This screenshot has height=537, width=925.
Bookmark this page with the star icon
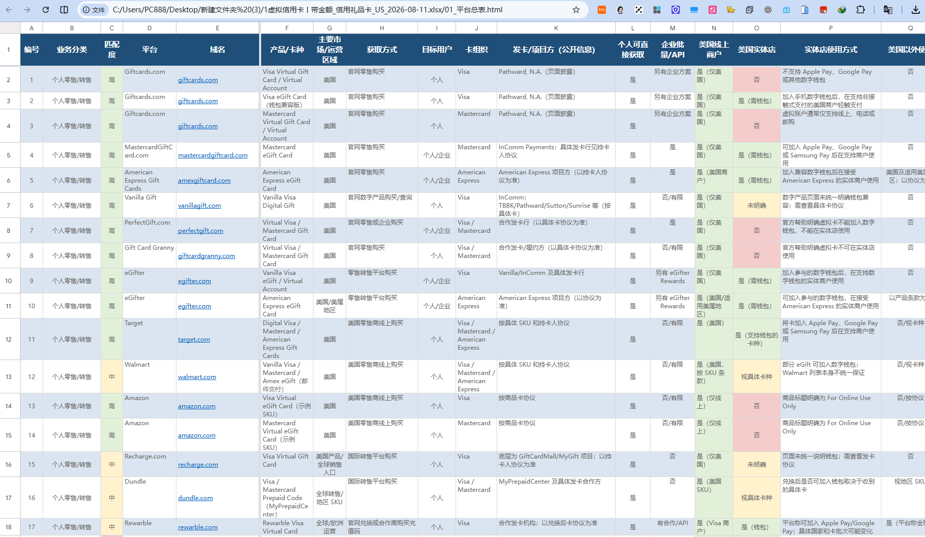[576, 10]
